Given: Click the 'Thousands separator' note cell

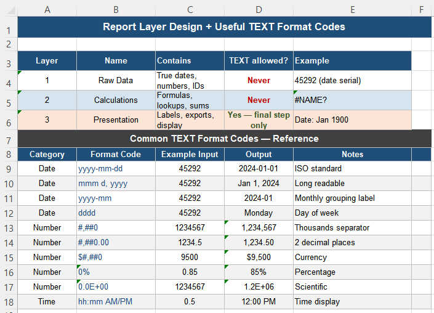Looking at the screenshot, I should tap(352, 228).
